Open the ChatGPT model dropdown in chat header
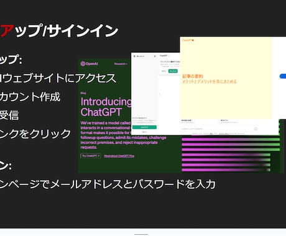The width and height of the screenshot is (286, 236). coord(165,56)
